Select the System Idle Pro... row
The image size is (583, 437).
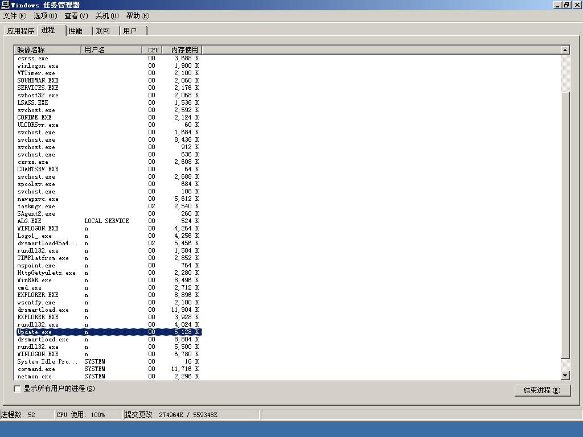108,361
